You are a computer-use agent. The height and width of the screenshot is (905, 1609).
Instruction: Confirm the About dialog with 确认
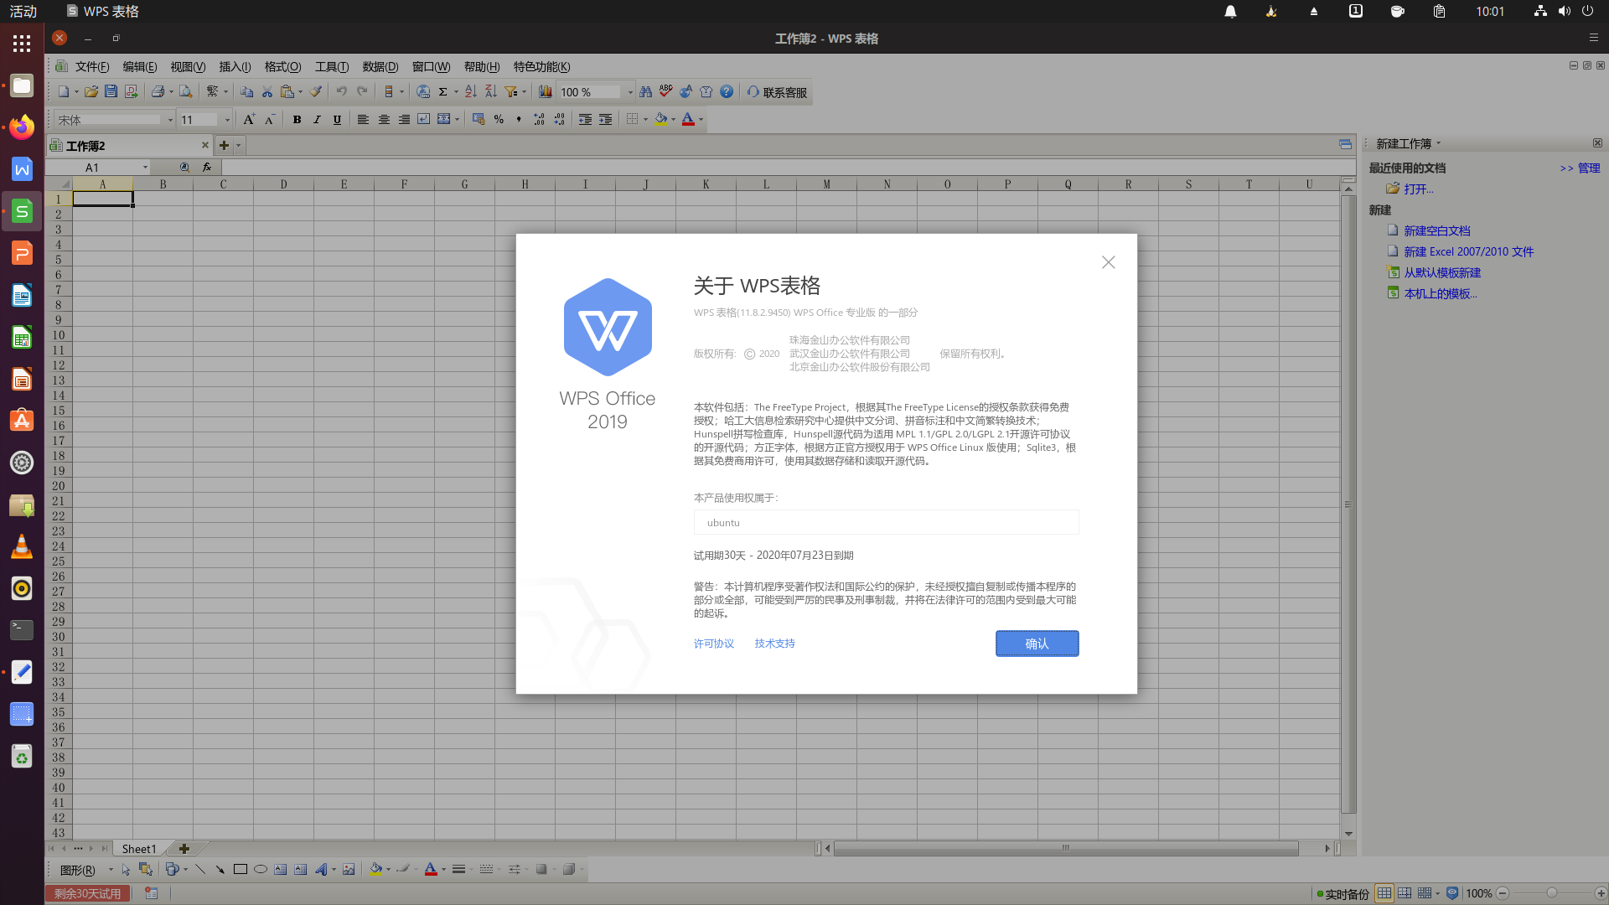(1037, 644)
